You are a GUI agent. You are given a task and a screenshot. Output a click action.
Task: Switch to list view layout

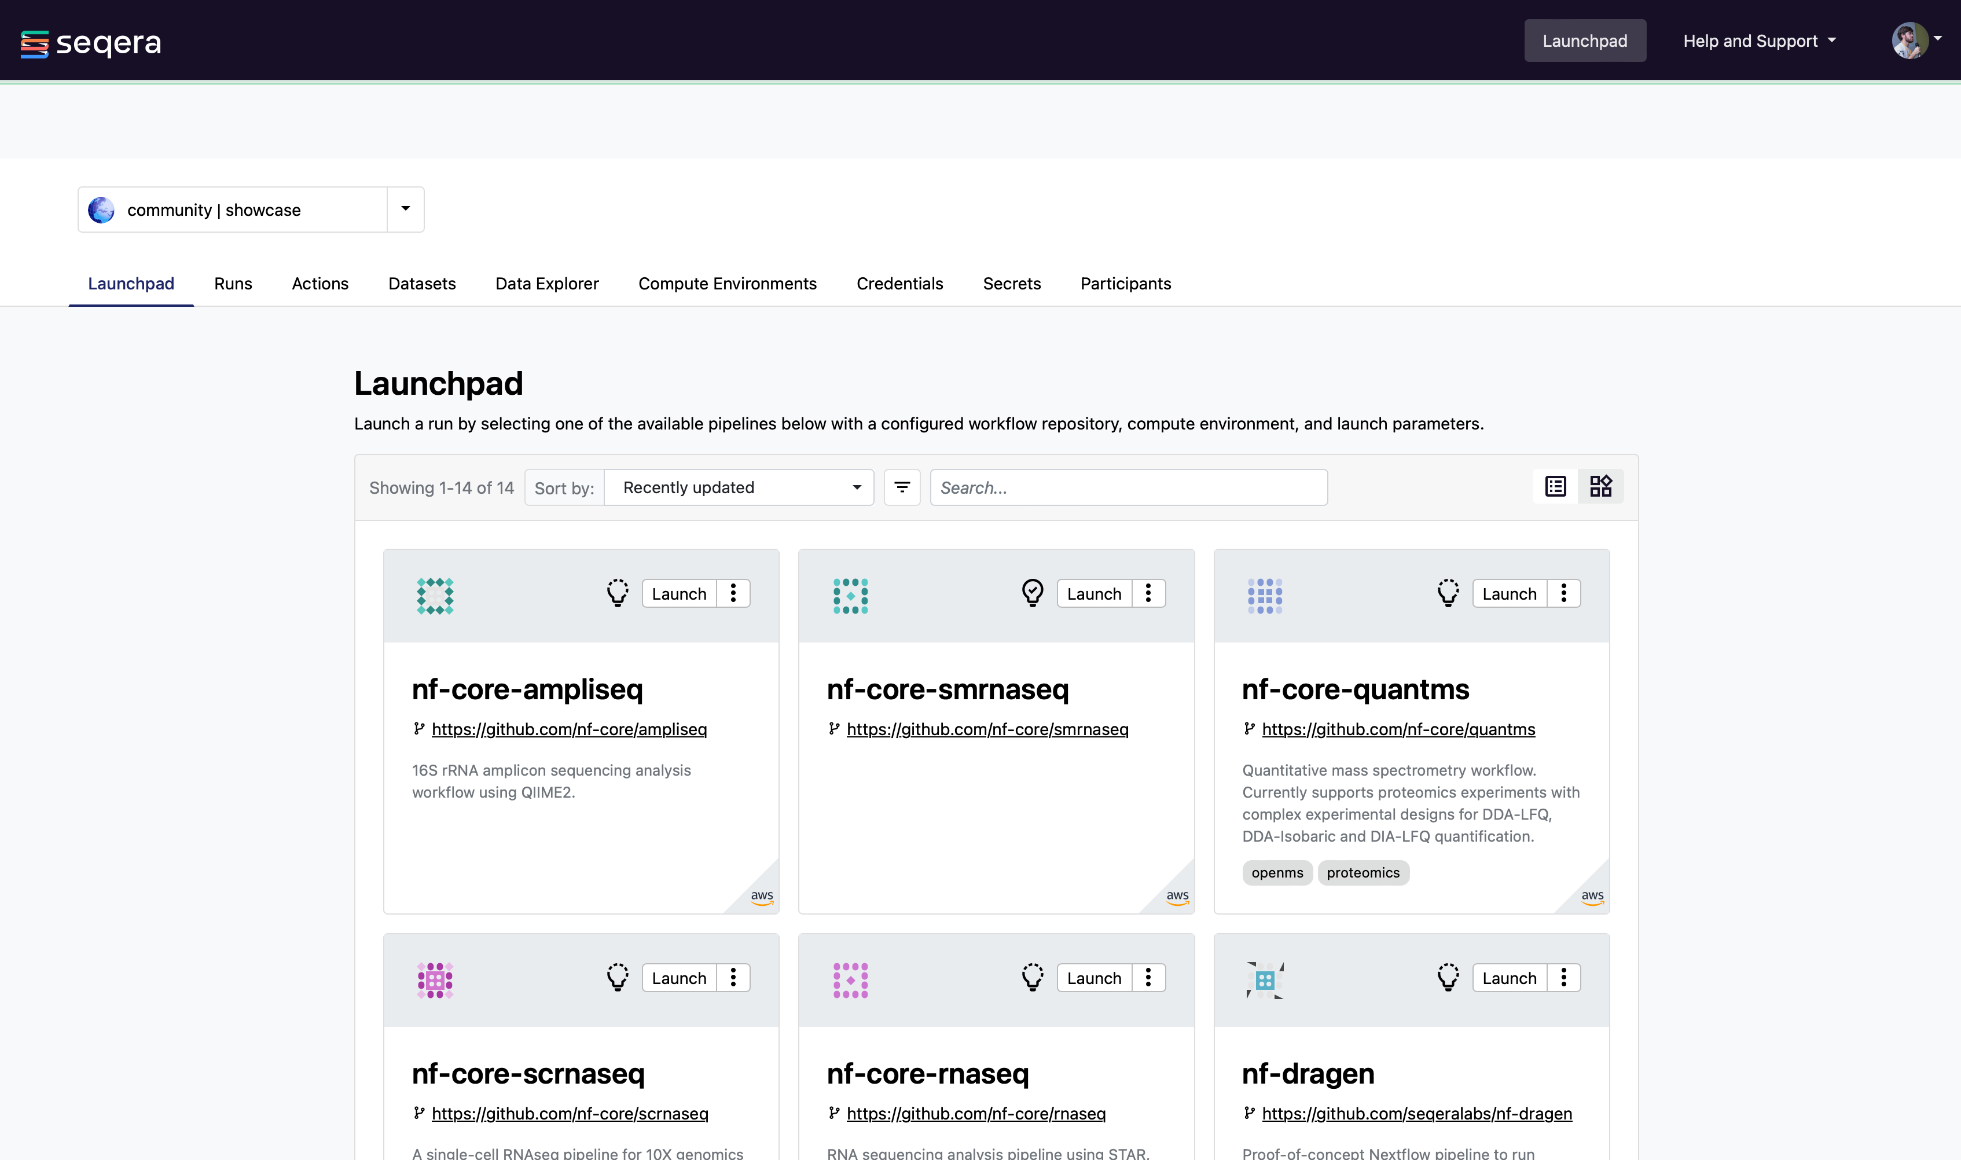(1555, 487)
